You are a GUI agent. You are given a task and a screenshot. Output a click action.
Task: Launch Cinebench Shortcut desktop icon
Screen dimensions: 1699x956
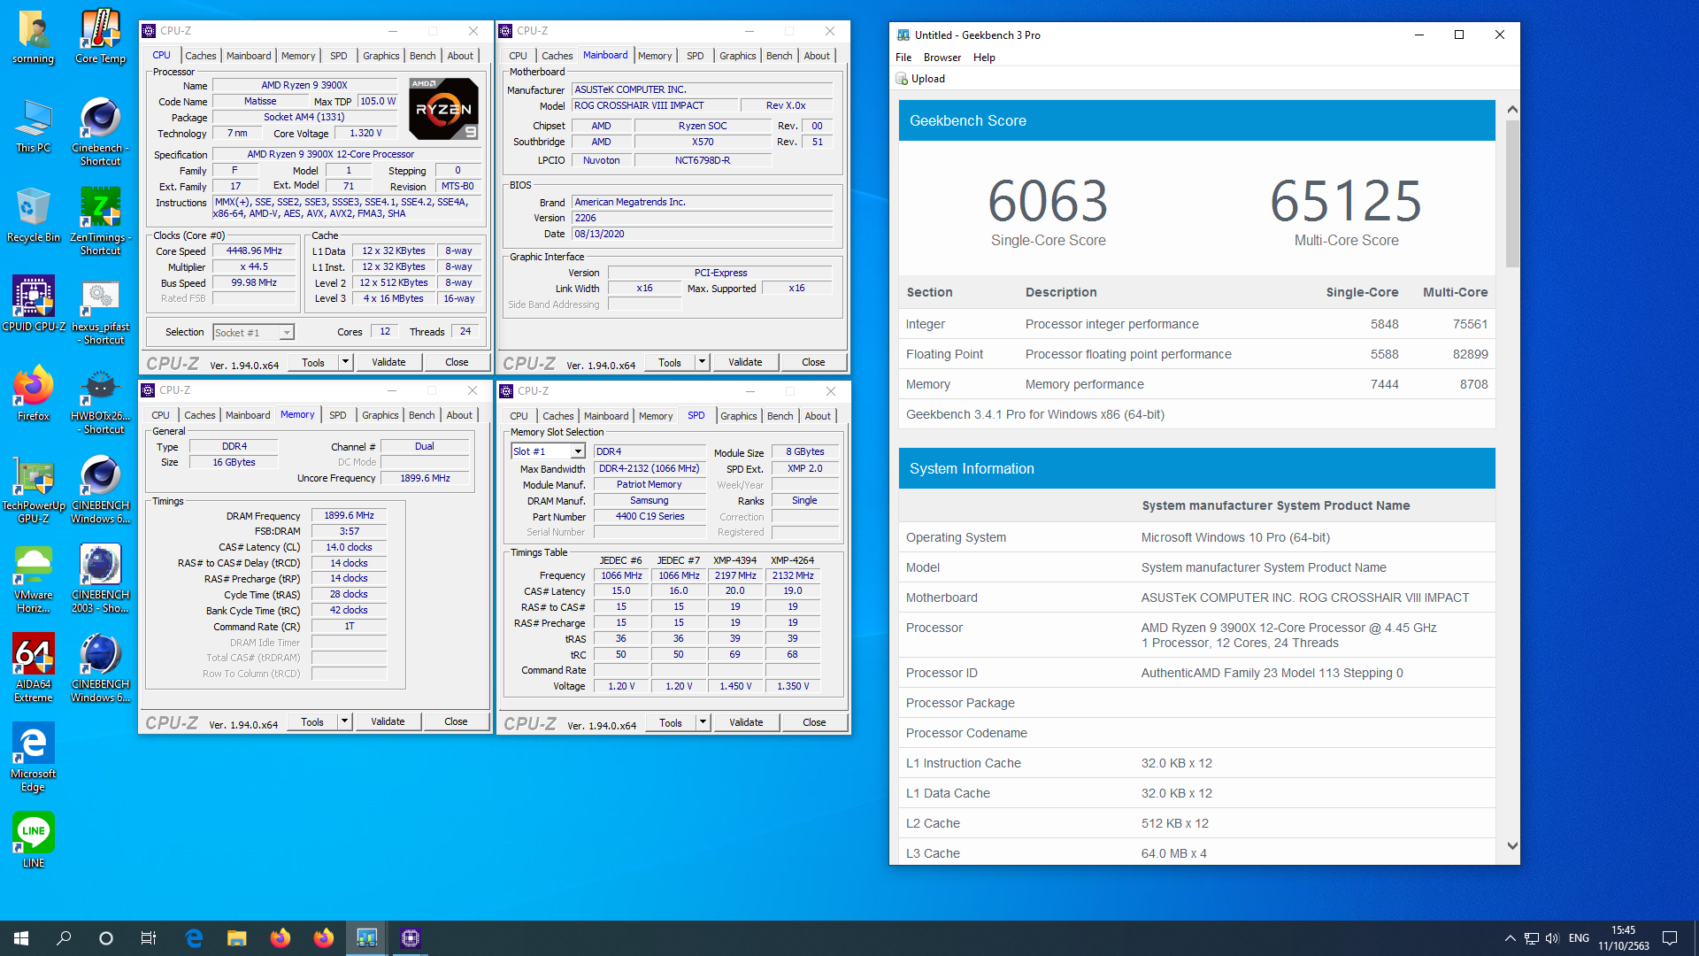coord(100,133)
